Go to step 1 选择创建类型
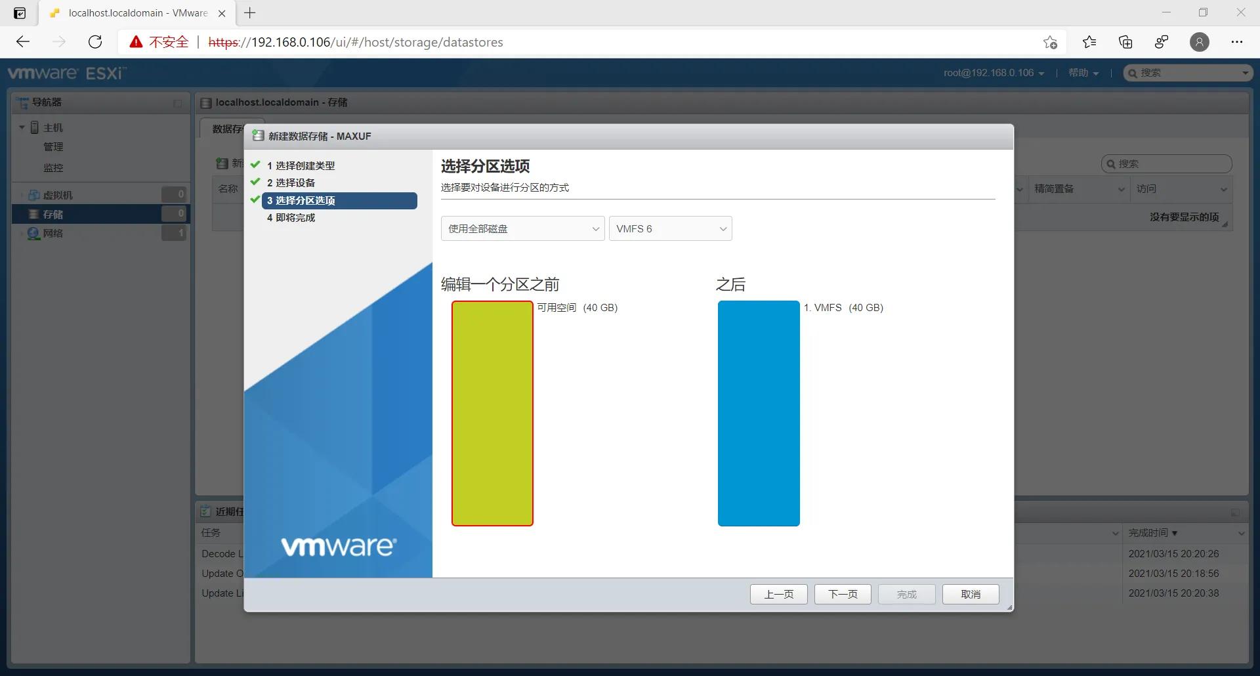Viewport: 1260px width, 676px height. [x=301, y=165]
